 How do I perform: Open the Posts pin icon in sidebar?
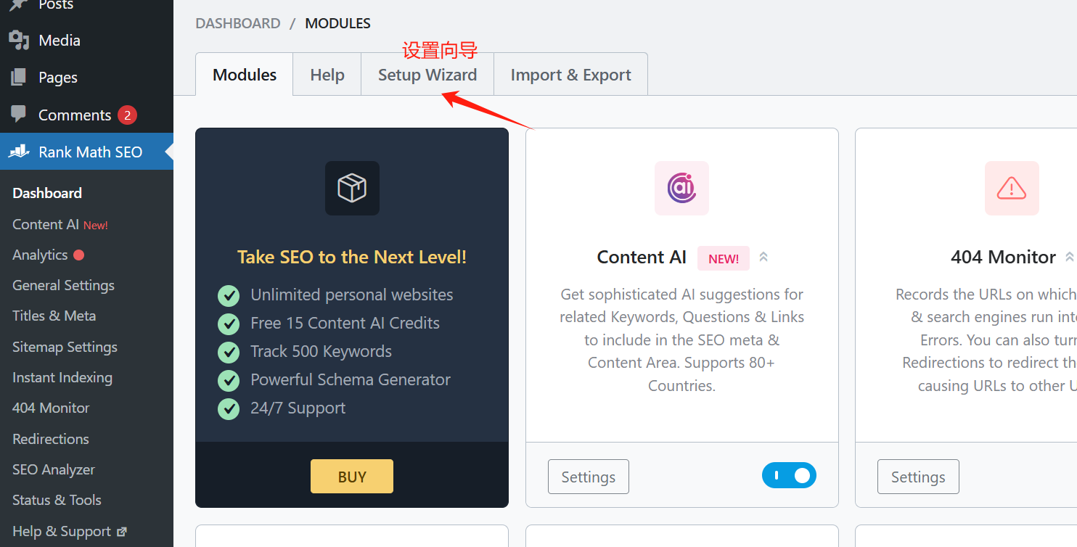(x=18, y=5)
